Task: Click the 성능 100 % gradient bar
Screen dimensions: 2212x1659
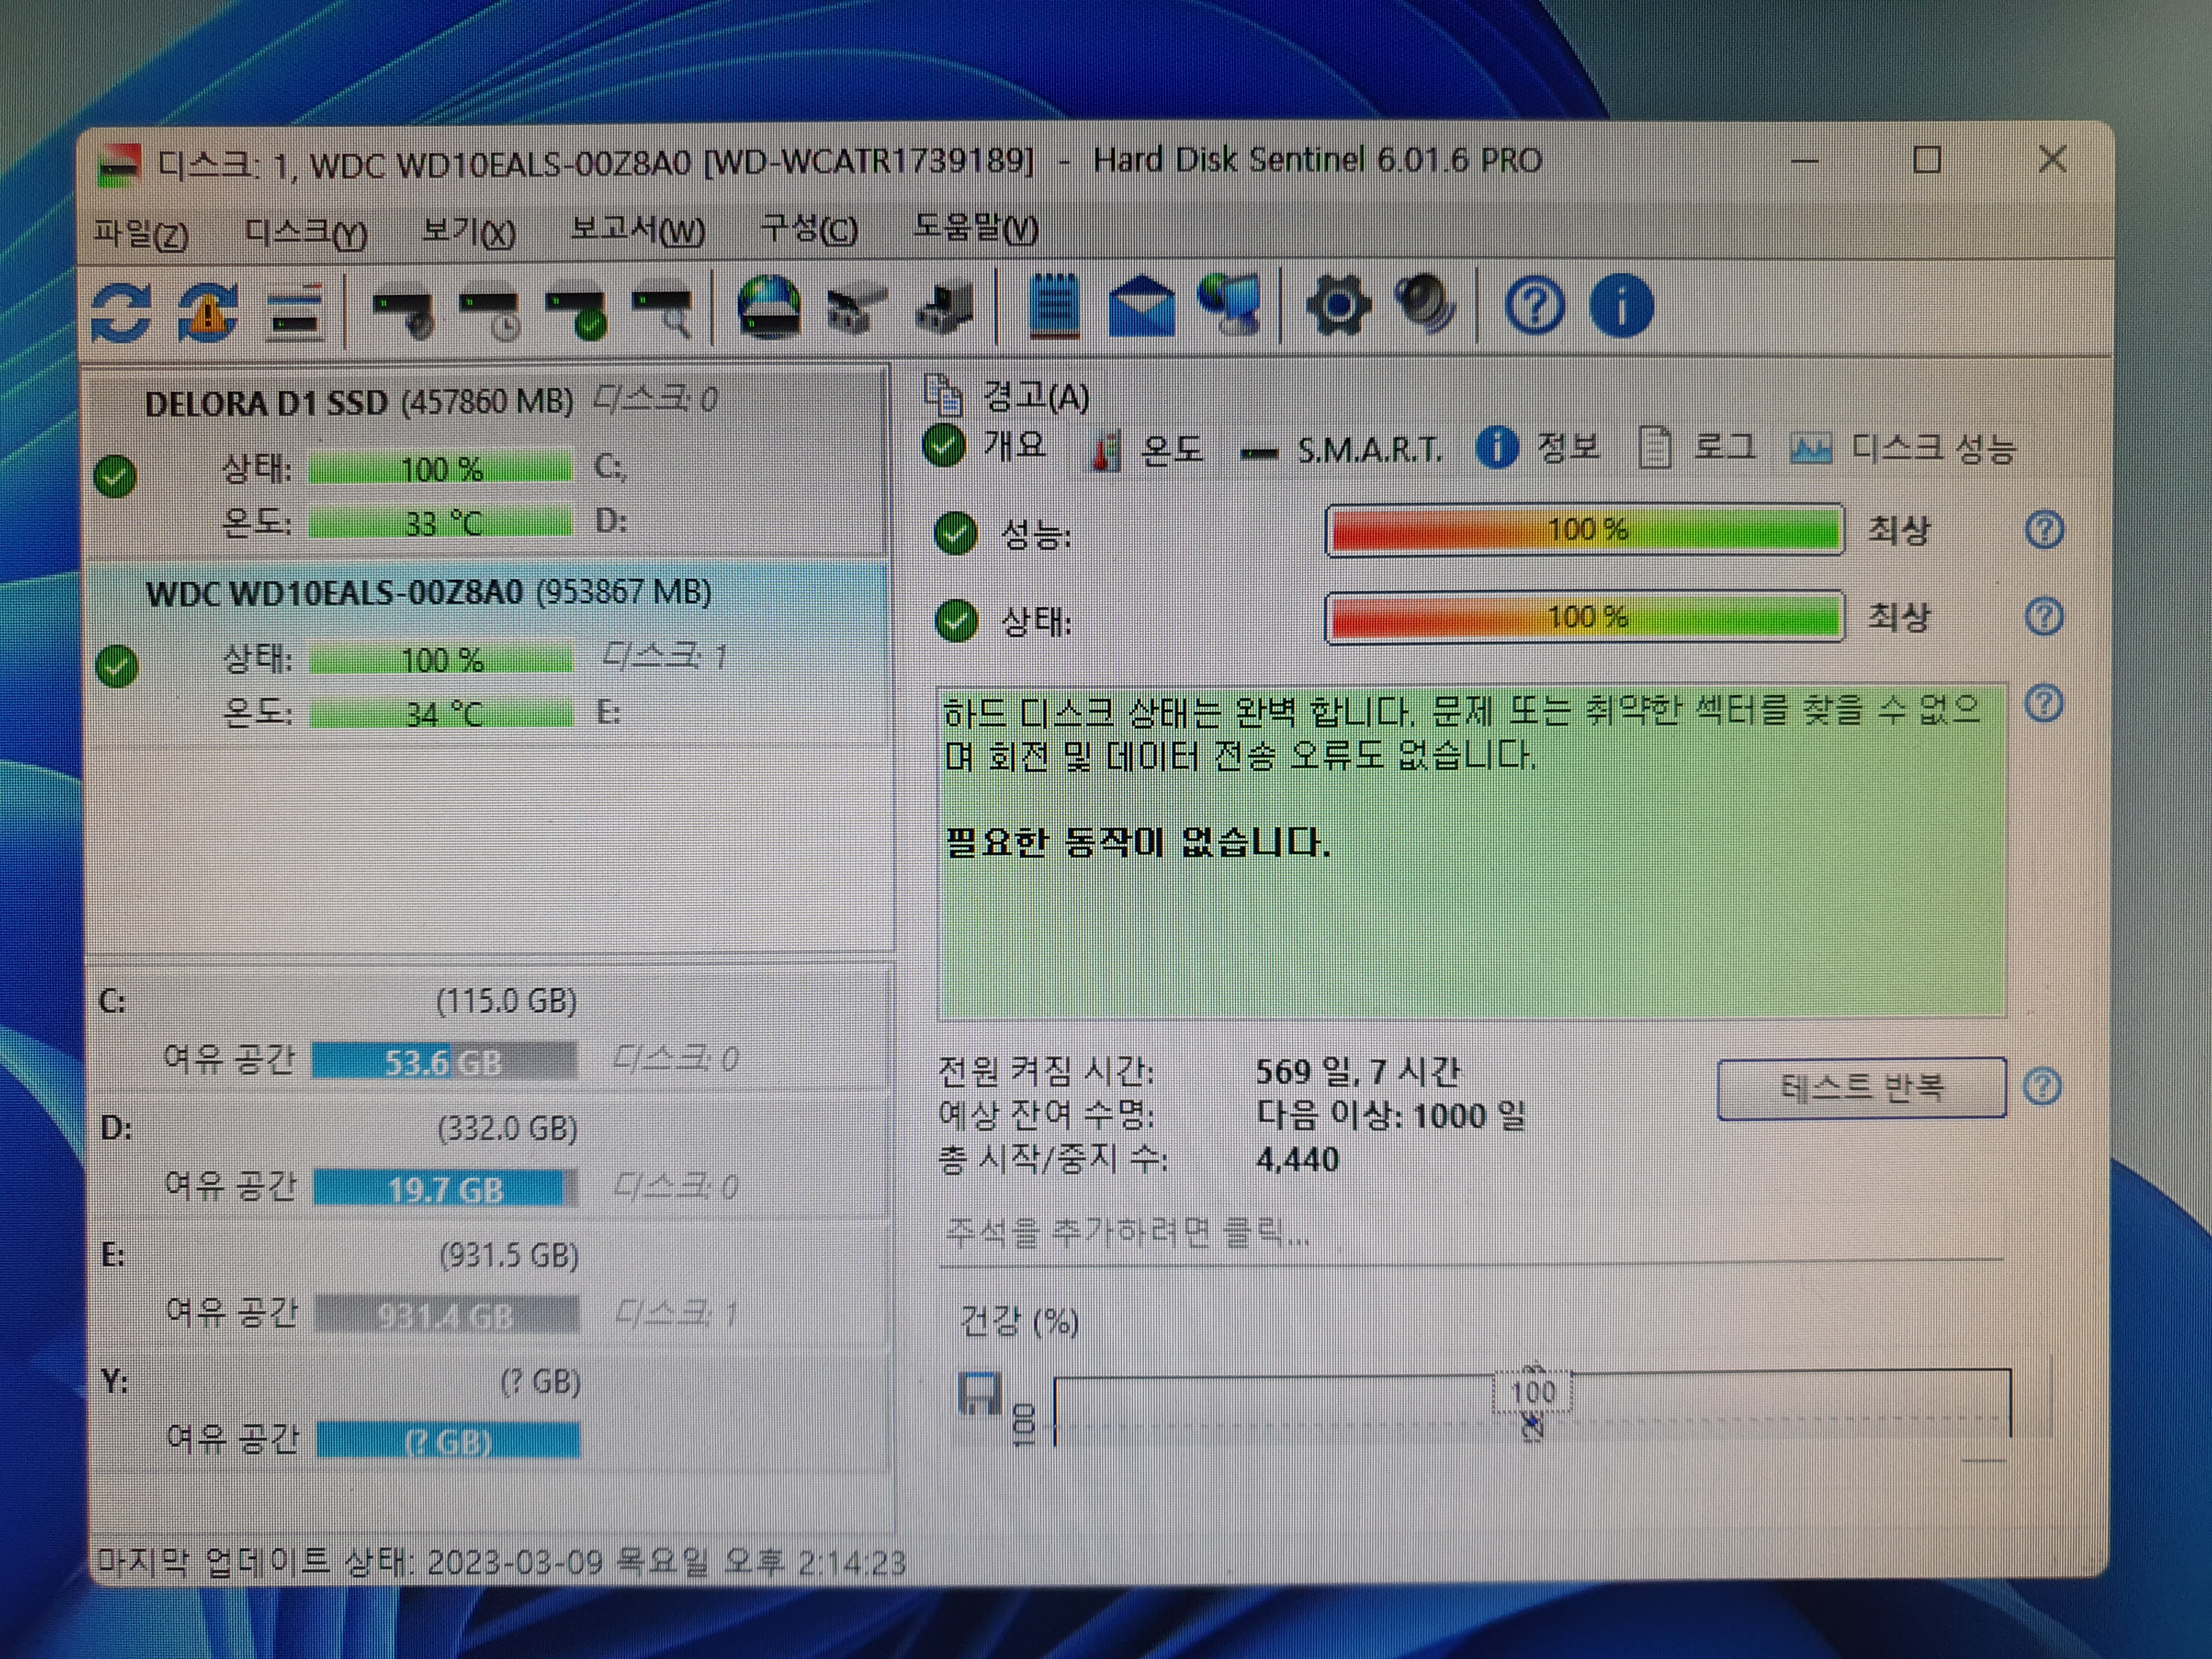Action: [1585, 529]
